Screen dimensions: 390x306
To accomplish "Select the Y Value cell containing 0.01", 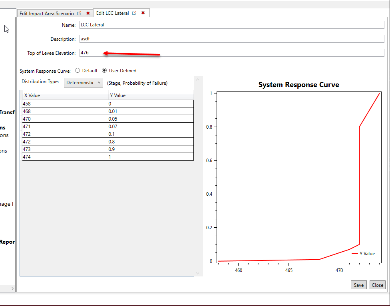I will (151, 111).
